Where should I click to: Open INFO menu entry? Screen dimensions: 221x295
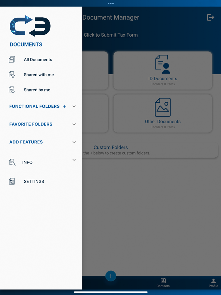[x=27, y=162]
